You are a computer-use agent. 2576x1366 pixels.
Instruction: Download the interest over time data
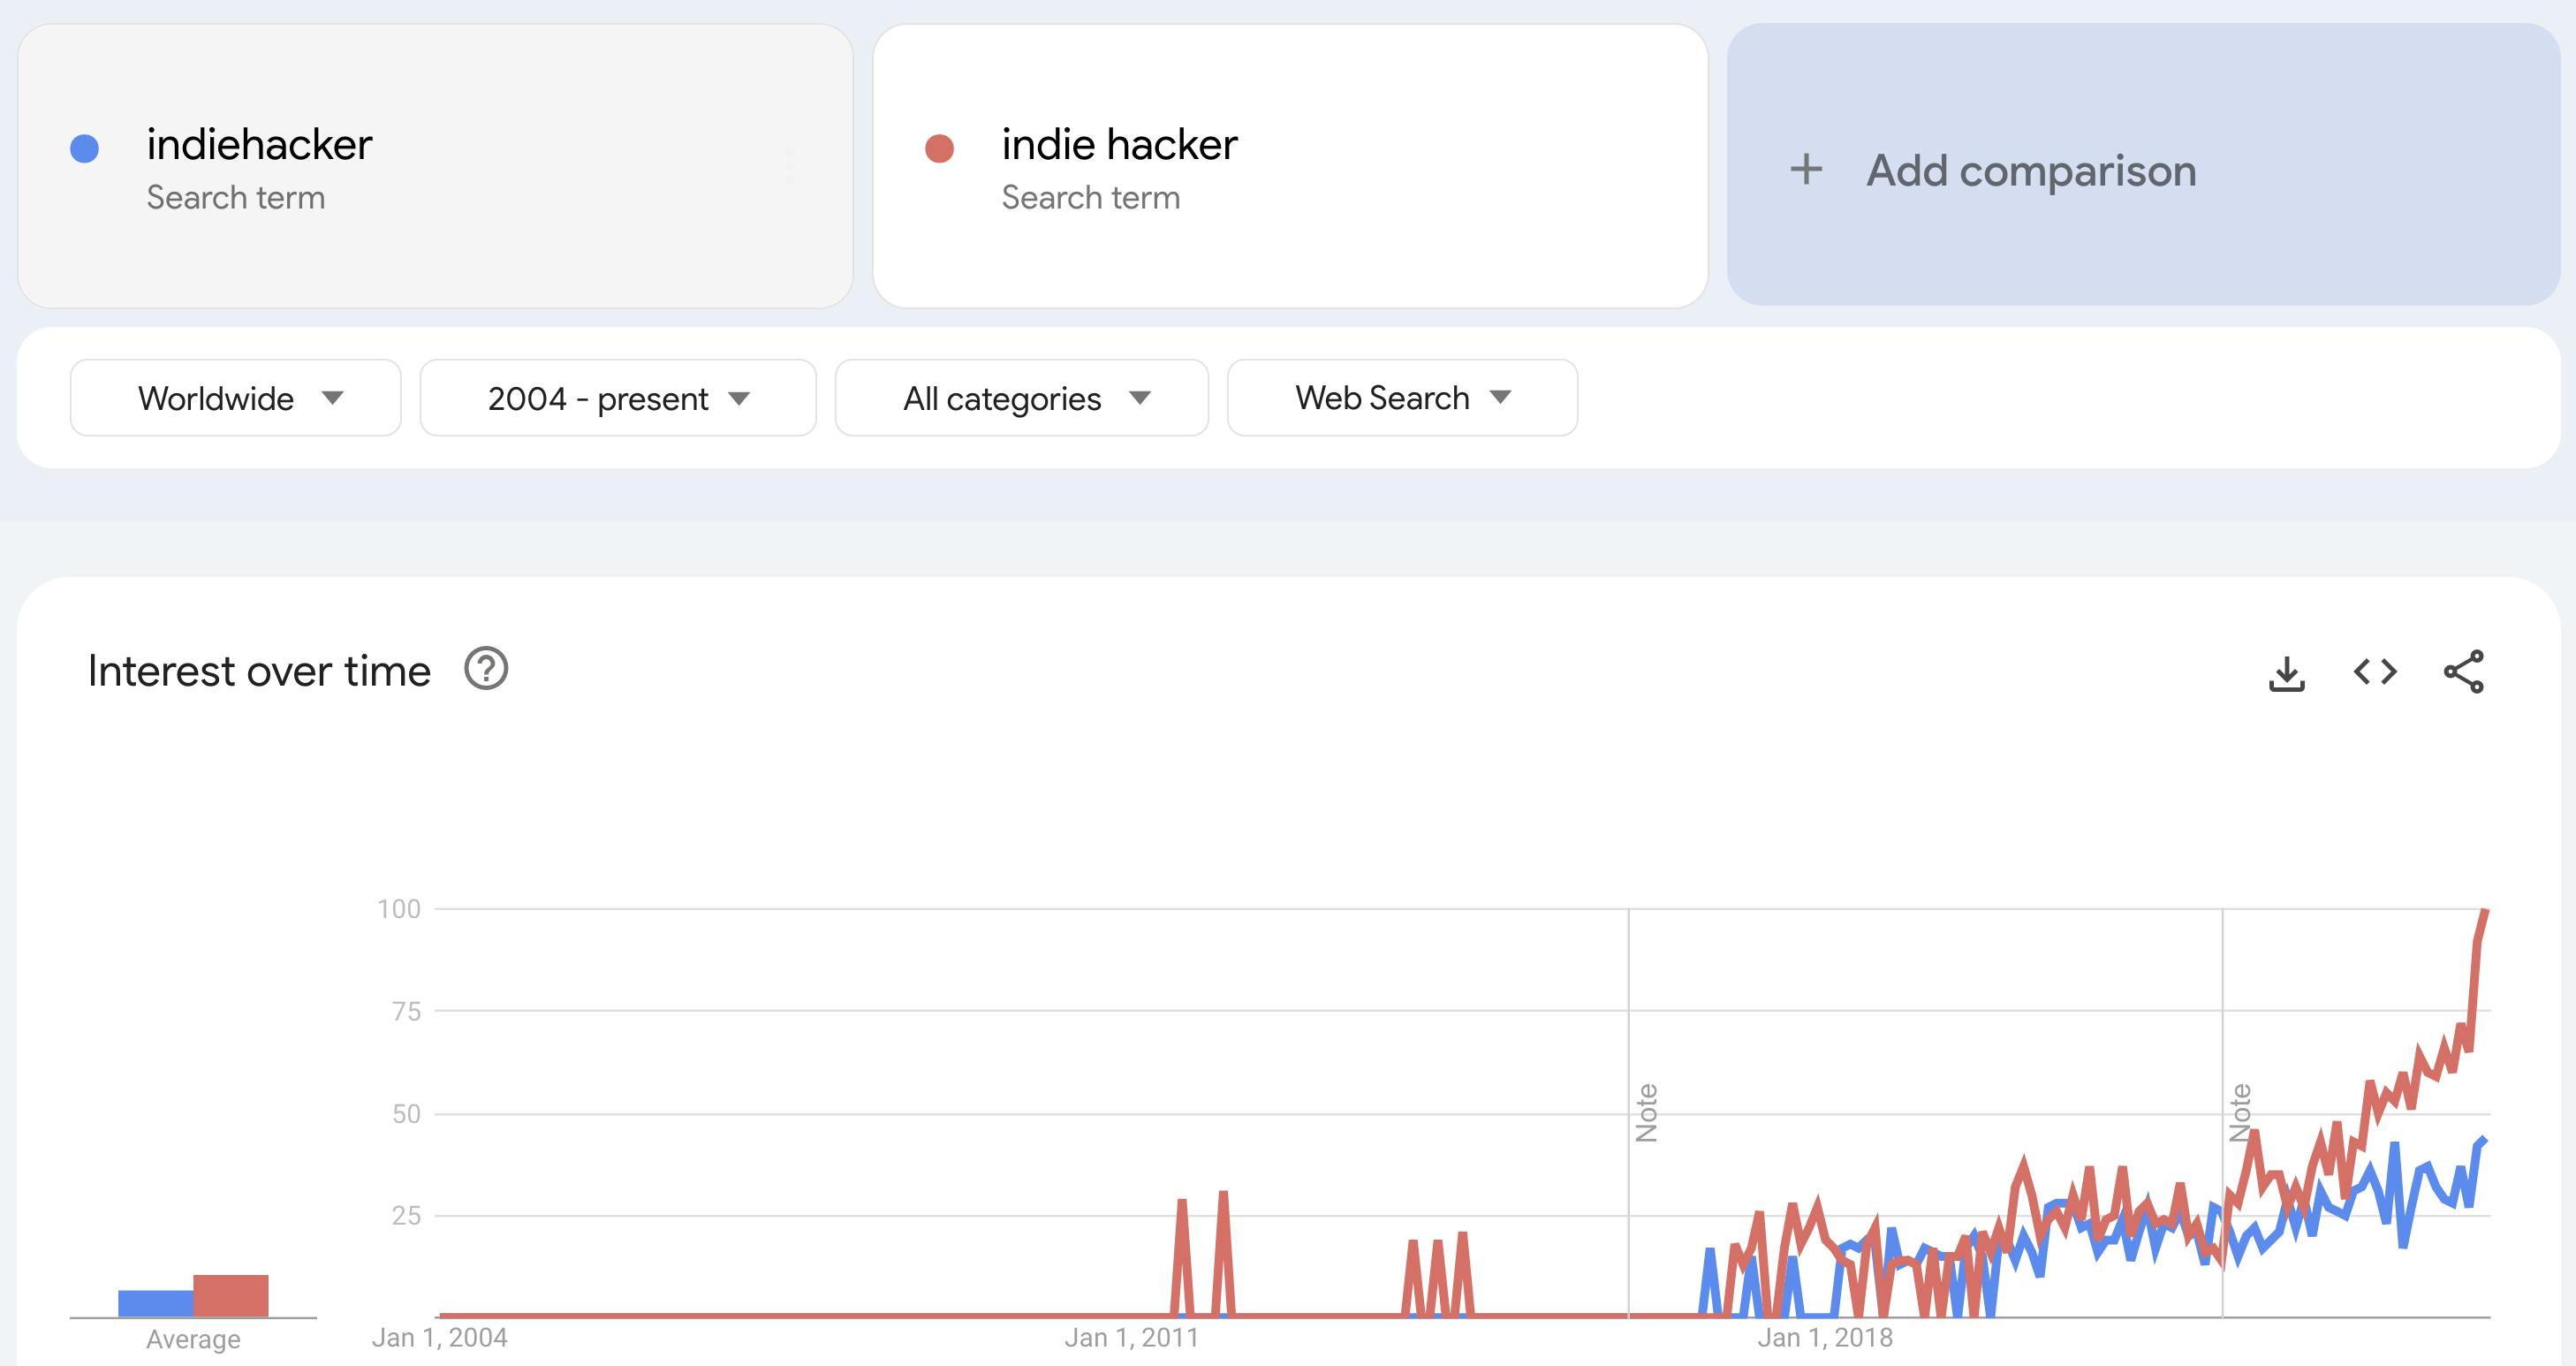2288,672
